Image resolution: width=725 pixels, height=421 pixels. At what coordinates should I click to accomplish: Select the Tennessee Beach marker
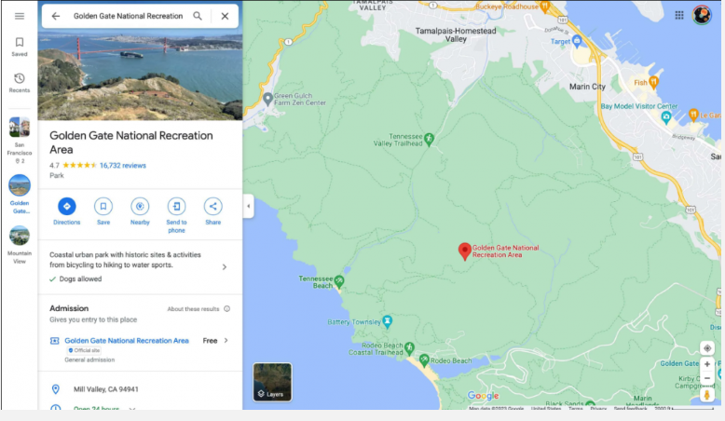click(339, 281)
